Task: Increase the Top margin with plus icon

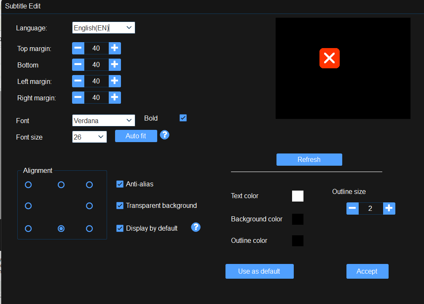Action: (x=115, y=48)
